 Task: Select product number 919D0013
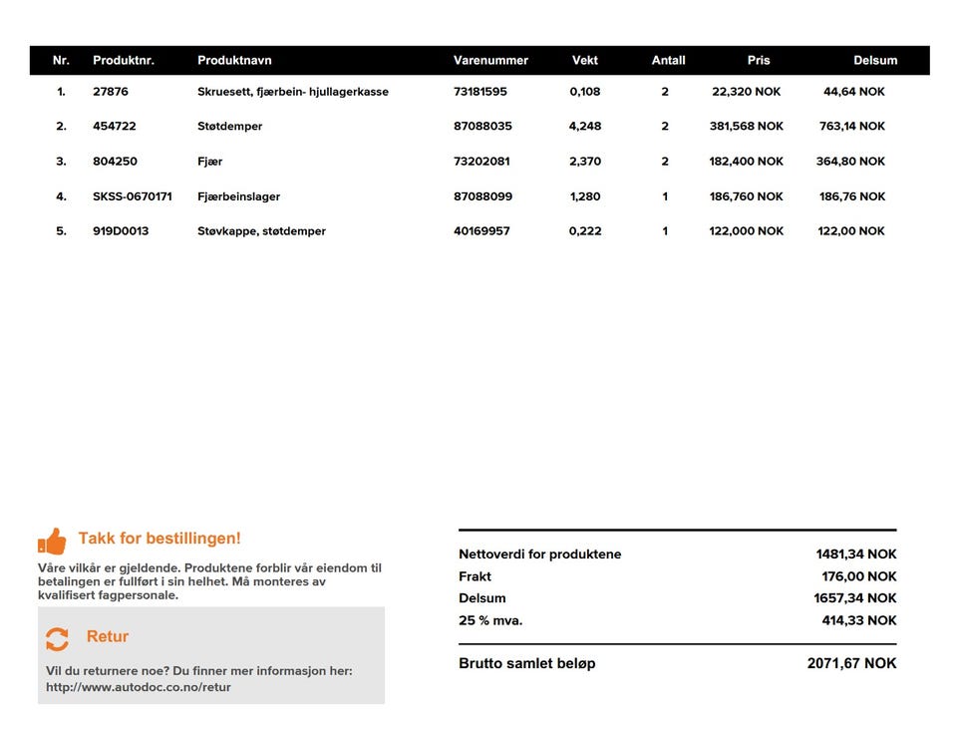tap(121, 231)
